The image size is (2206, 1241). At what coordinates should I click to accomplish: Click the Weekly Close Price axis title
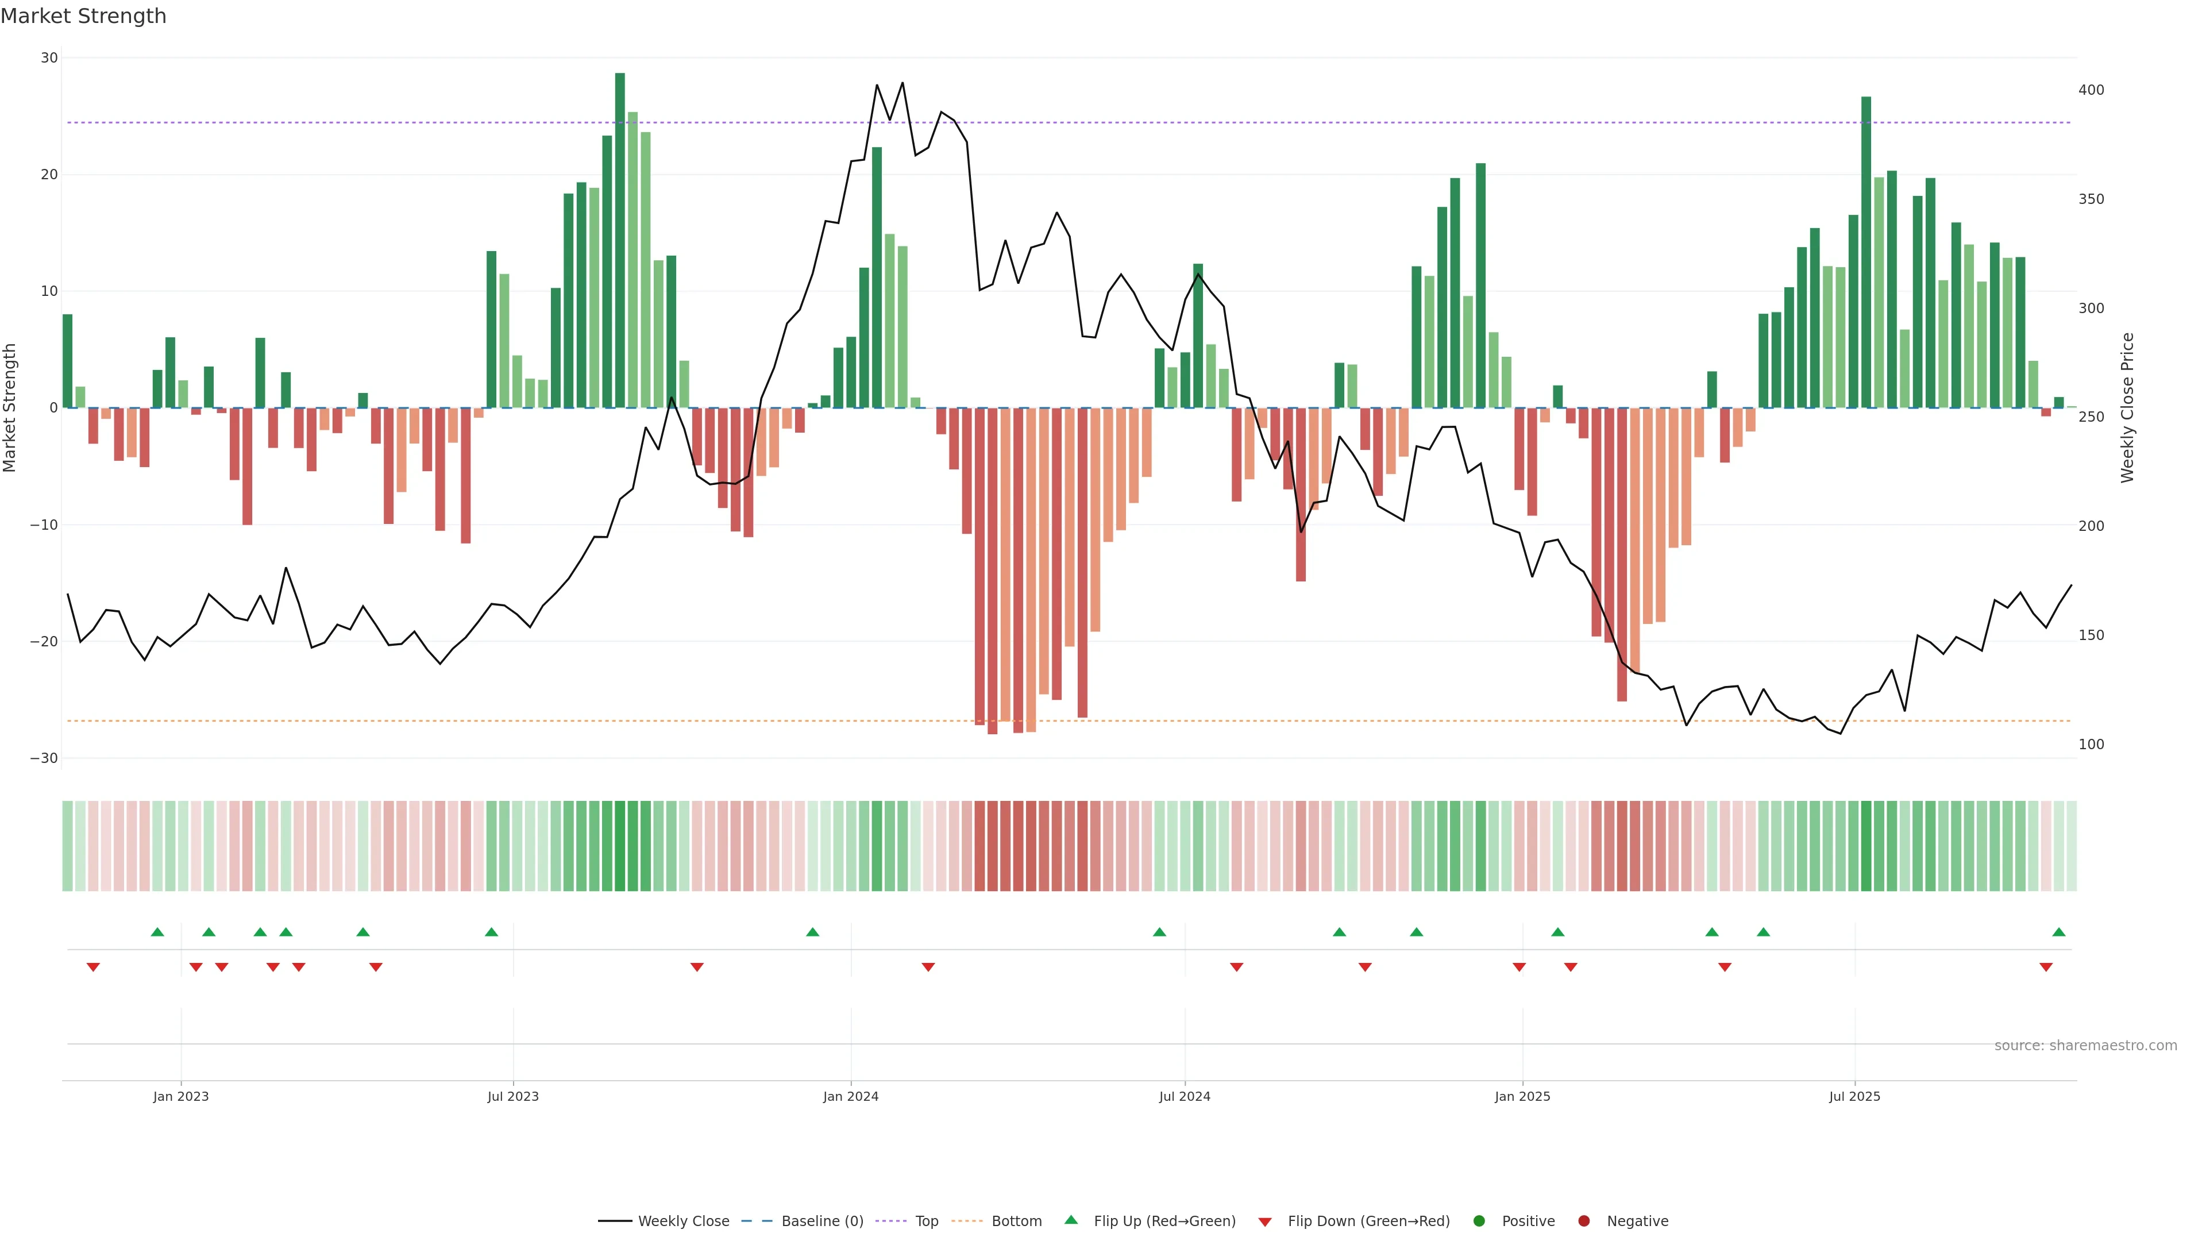[2127, 408]
